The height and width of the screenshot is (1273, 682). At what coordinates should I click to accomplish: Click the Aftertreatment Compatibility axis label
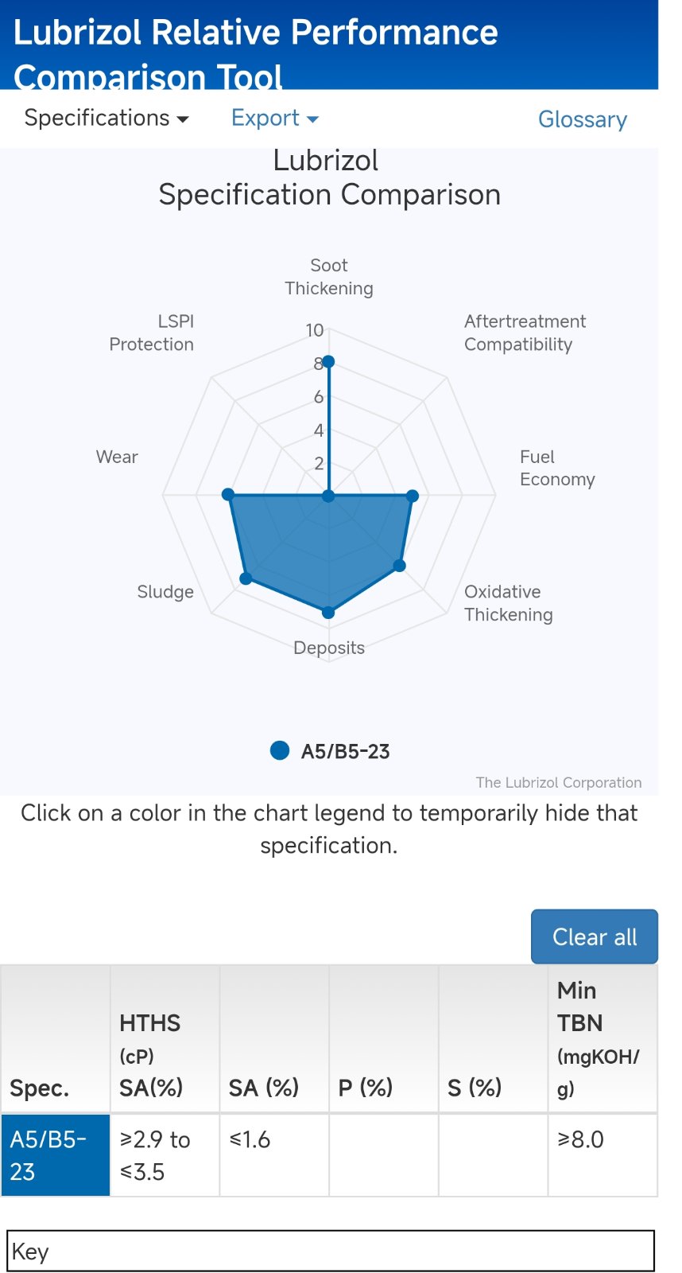[x=525, y=333]
